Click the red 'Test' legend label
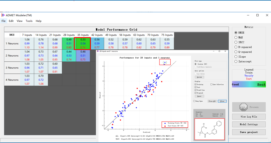 [x=249, y=79]
